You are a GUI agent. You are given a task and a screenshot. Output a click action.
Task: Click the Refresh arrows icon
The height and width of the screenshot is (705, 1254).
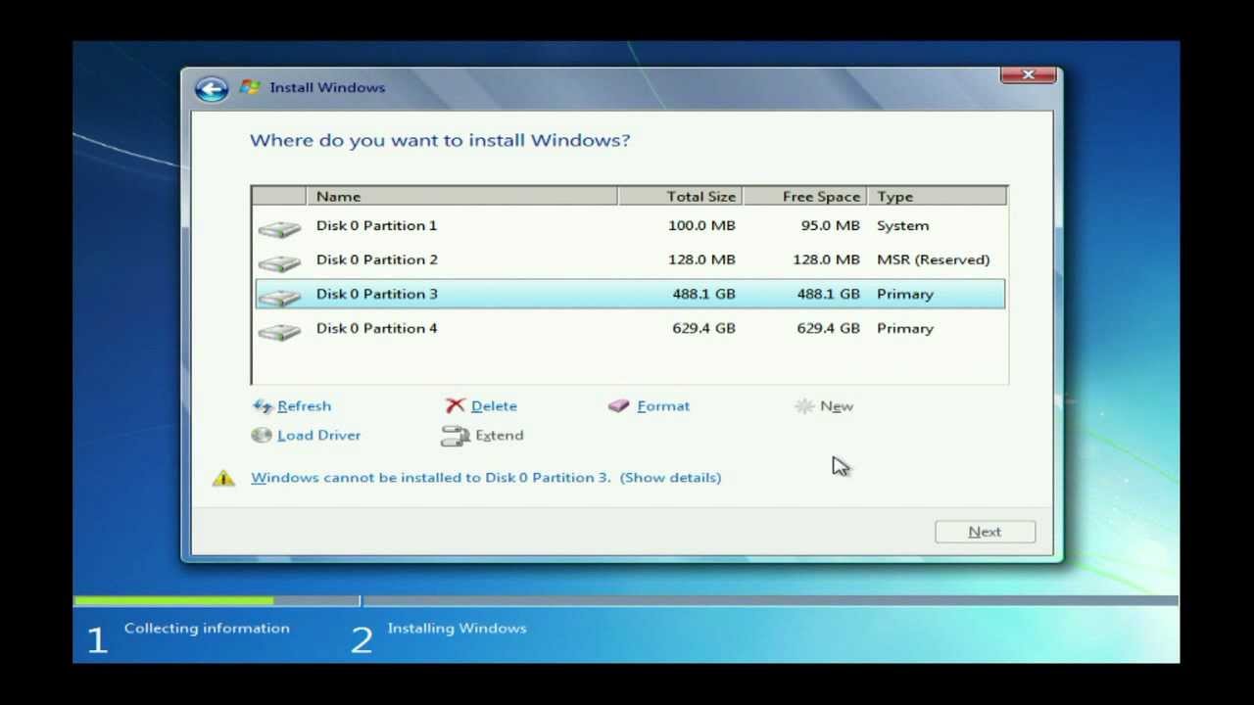coord(262,405)
